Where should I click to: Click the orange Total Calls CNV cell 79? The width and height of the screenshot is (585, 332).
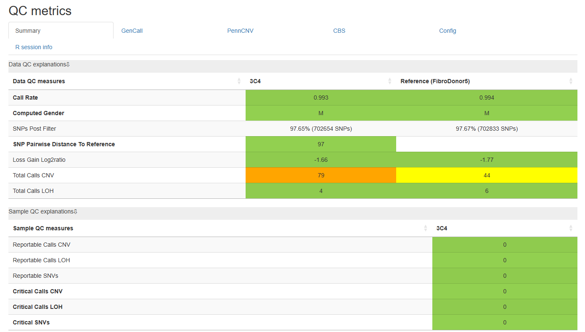click(x=321, y=175)
